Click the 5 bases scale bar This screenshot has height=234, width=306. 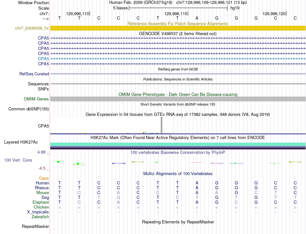pos(178,8)
